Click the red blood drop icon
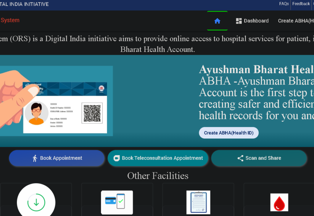Screen dimensions: 314x216 coord(279,203)
